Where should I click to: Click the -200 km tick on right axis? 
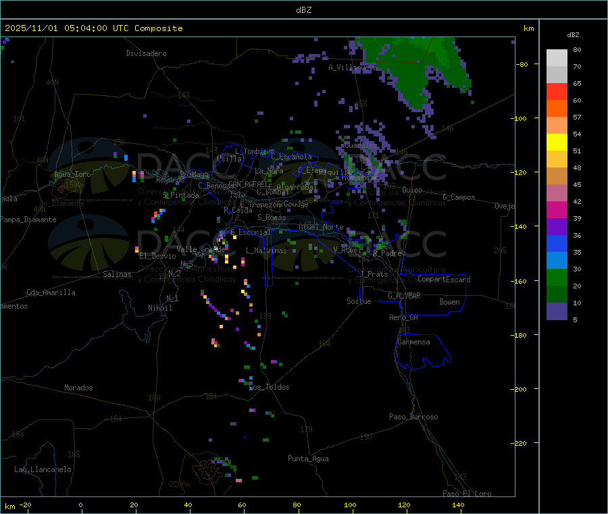pos(520,389)
